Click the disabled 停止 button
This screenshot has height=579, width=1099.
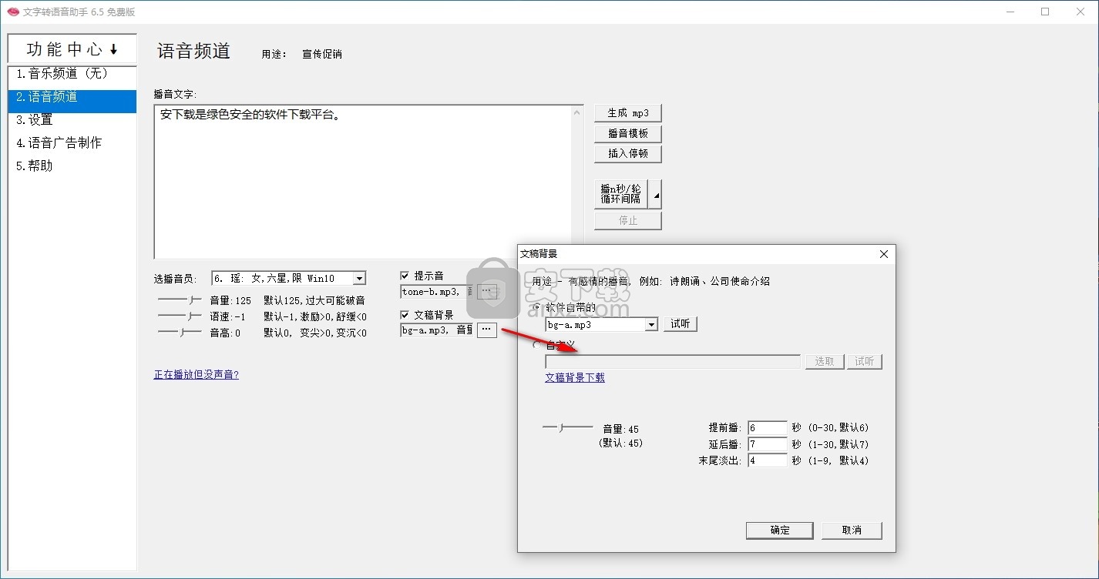coord(628,221)
